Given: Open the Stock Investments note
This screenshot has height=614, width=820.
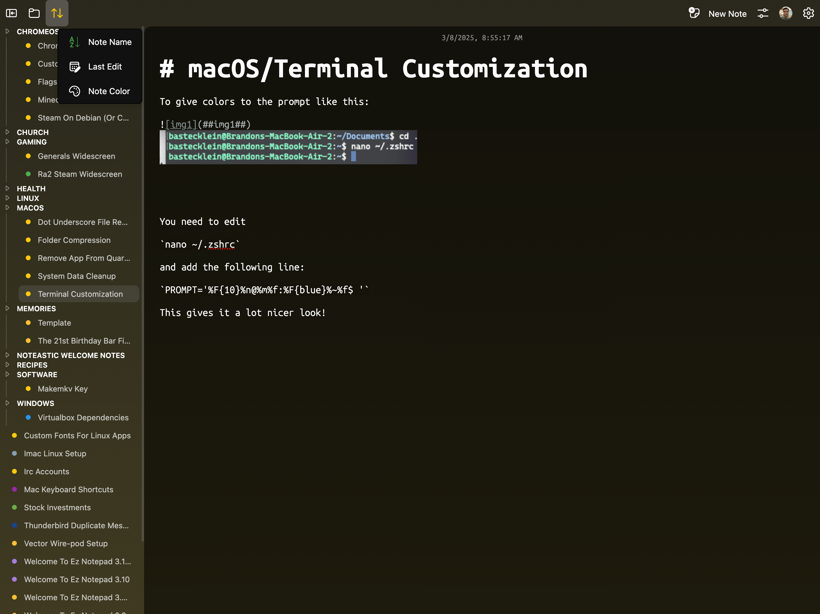Looking at the screenshot, I should [72, 507].
